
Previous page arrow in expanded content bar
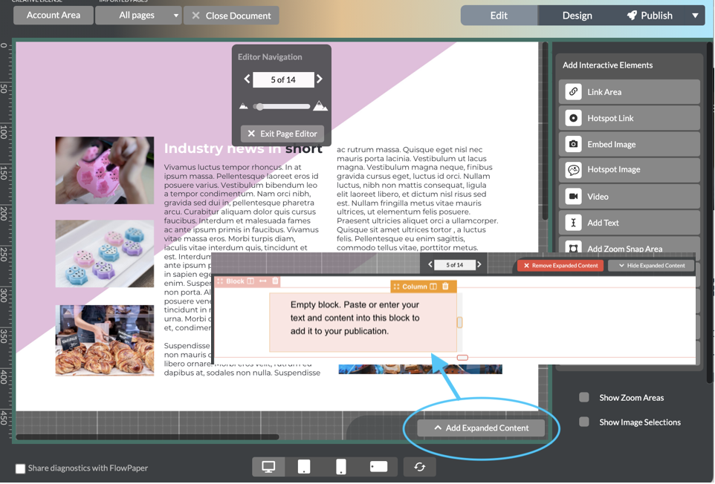(430, 264)
